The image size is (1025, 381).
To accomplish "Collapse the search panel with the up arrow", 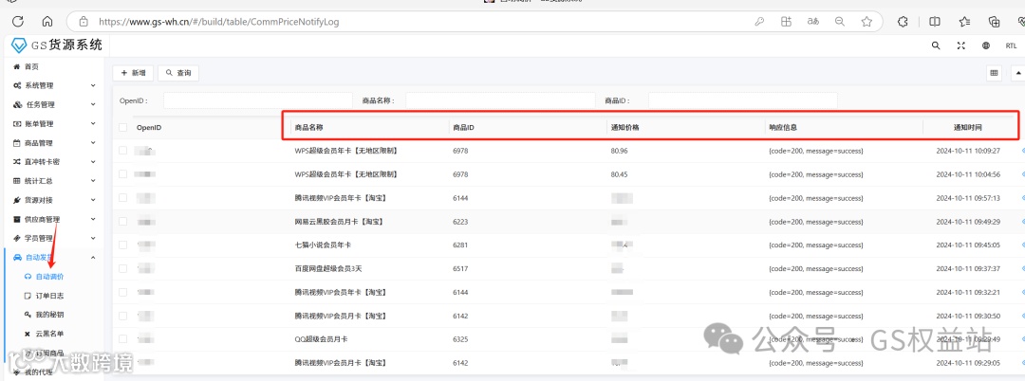I will pos(1018,73).
